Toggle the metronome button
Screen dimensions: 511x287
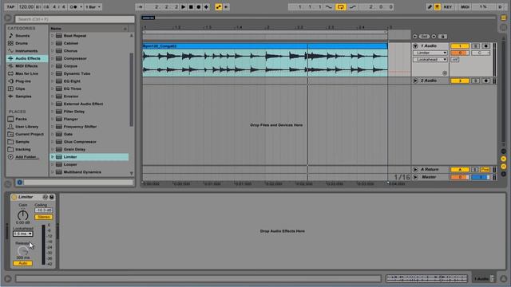tap(73, 7)
